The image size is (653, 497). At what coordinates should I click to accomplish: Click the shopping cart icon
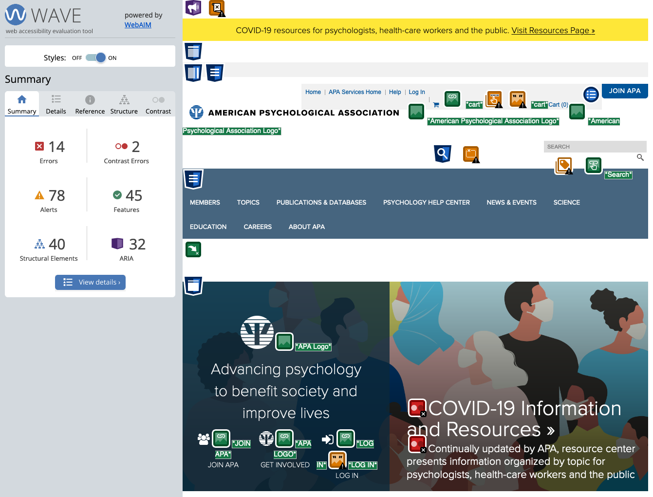tap(436, 105)
